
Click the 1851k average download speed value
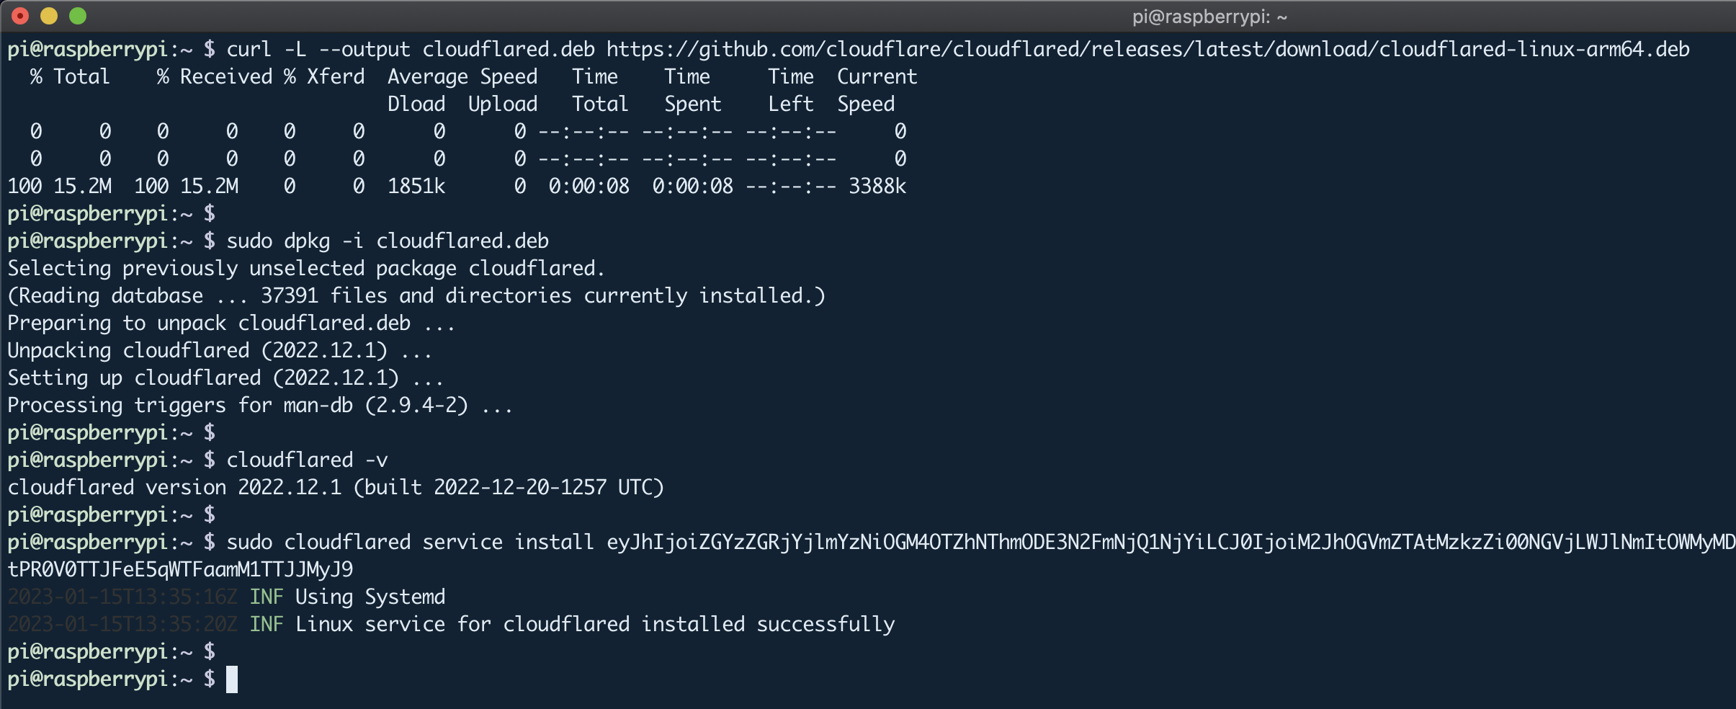pos(416,186)
